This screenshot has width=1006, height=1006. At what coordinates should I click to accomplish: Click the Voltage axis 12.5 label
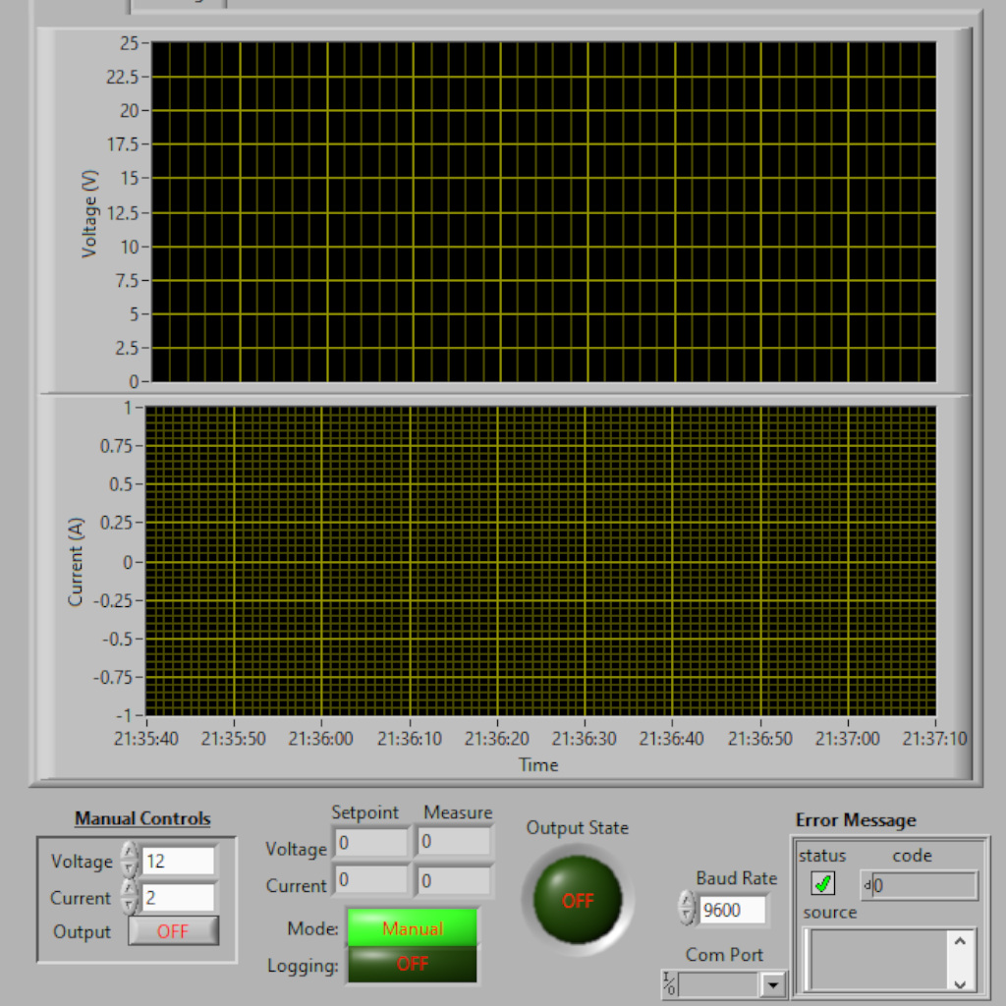(123, 213)
